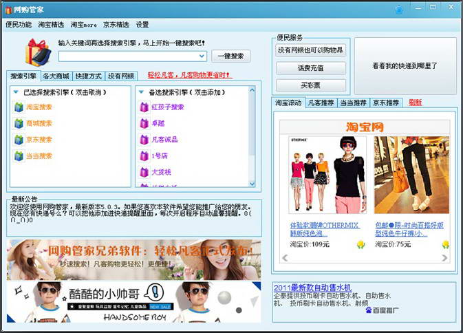Open the 2011最新款自动售水机 ad link
The height and width of the screenshot is (333, 463).
313,288
